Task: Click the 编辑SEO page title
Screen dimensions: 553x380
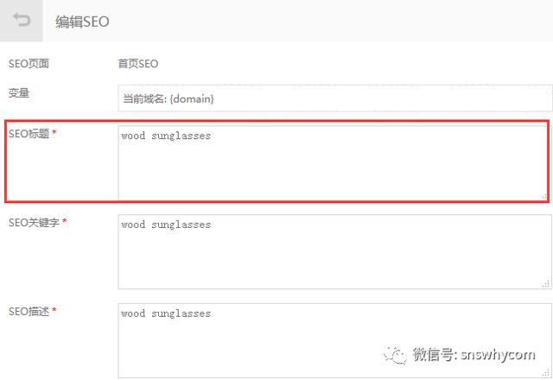Action: (x=82, y=22)
